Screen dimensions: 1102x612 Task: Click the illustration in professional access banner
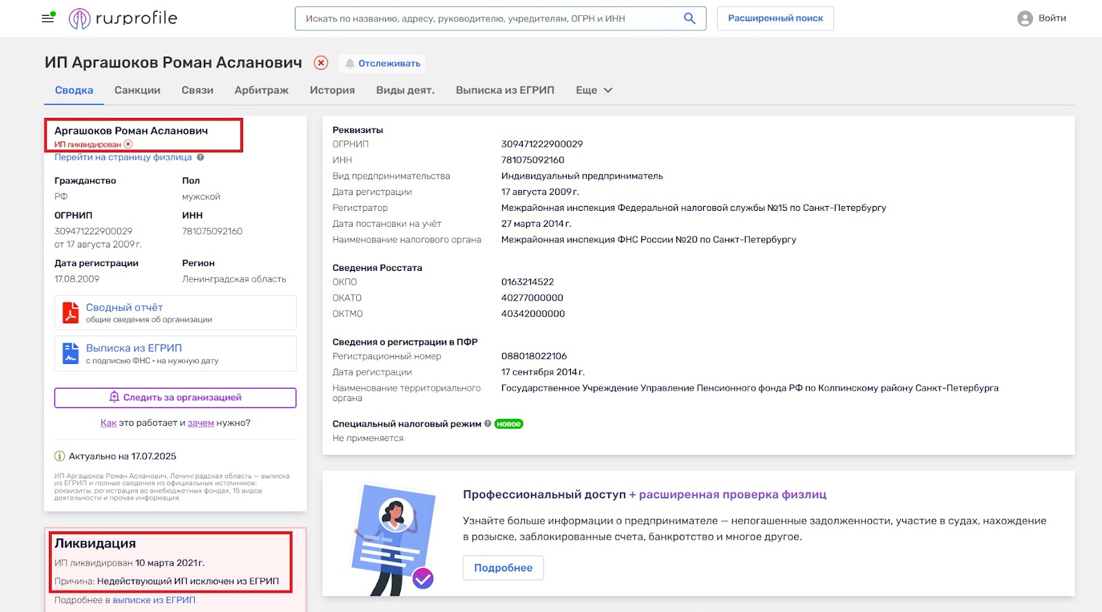click(x=393, y=540)
